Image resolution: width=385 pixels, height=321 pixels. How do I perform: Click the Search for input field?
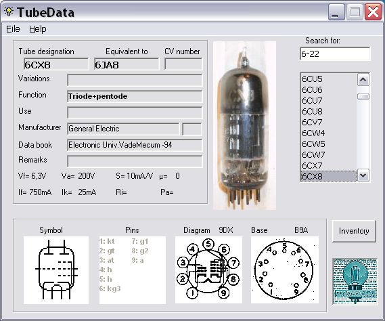point(335,53)
